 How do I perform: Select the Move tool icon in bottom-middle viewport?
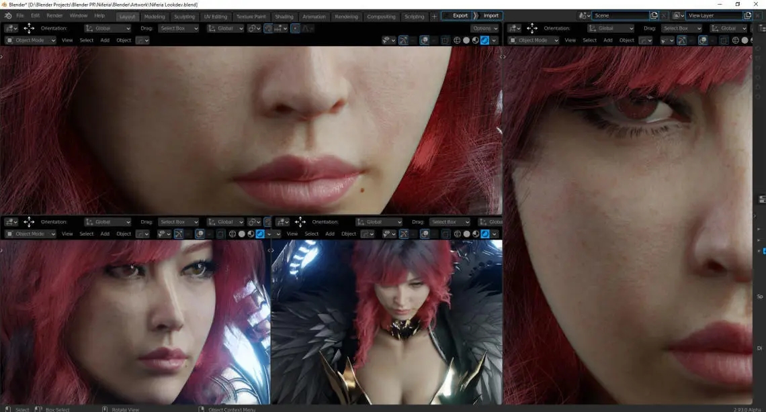[x=300, y=222]
